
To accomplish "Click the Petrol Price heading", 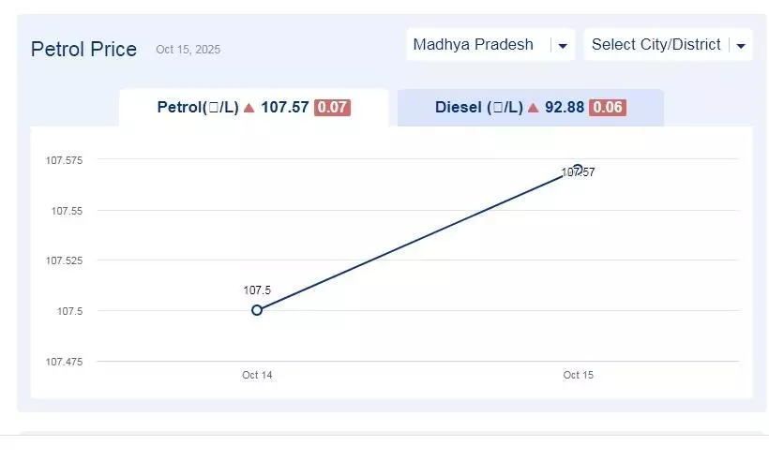I will click(83, 50).
